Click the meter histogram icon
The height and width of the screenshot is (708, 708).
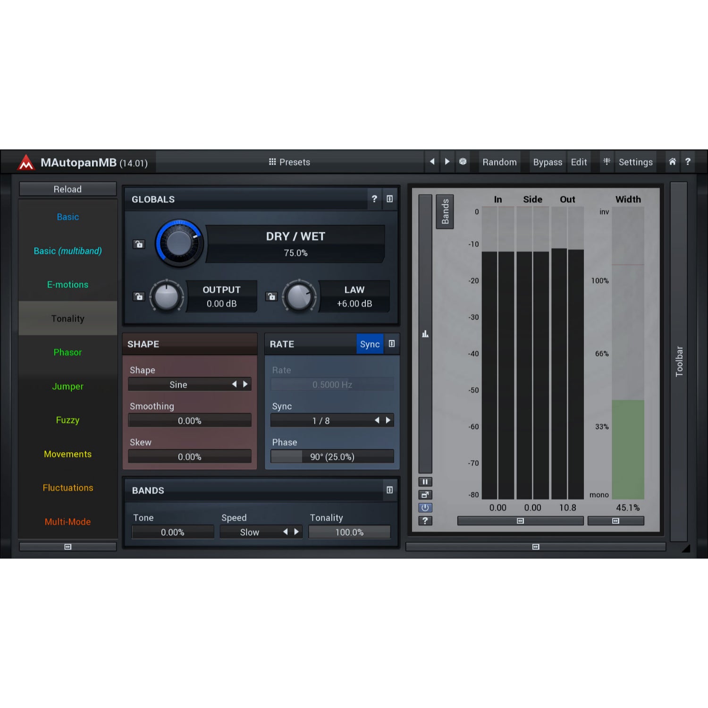(425, 334)
